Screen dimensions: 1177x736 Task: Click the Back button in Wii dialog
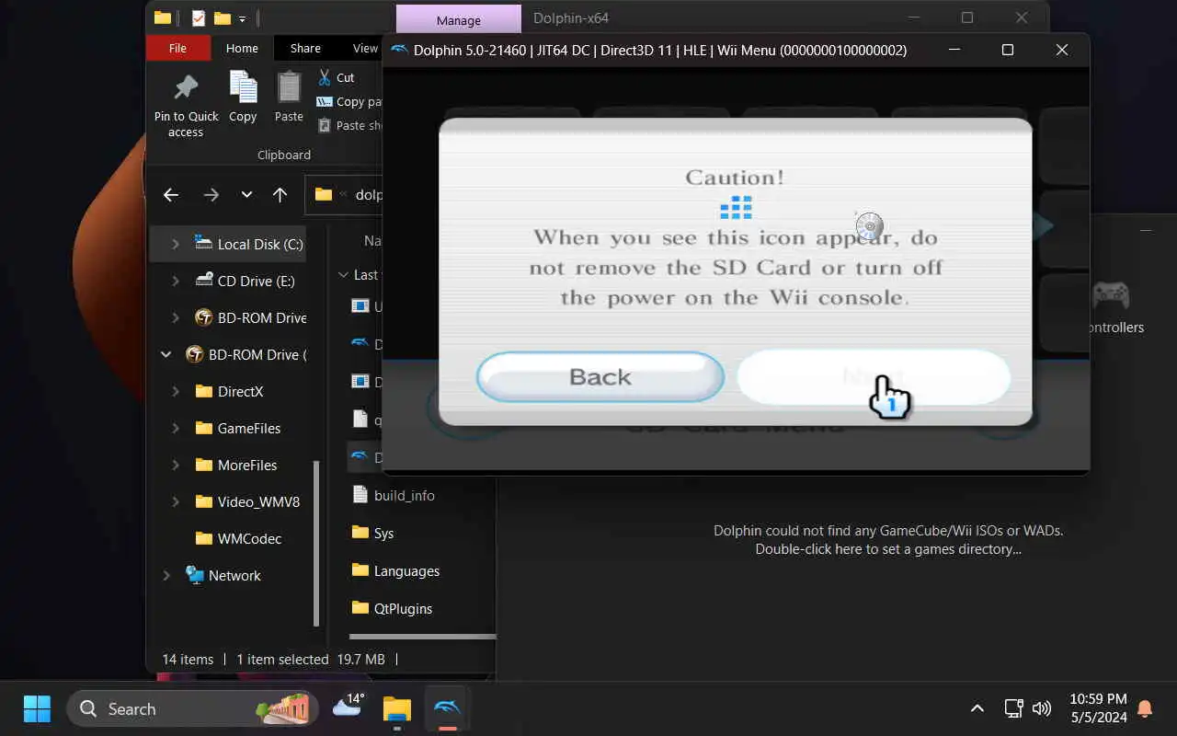600,377
